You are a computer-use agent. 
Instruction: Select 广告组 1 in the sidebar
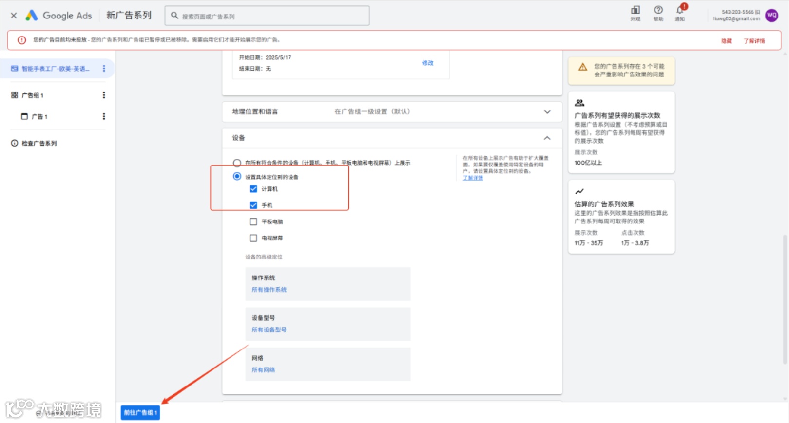33,95
